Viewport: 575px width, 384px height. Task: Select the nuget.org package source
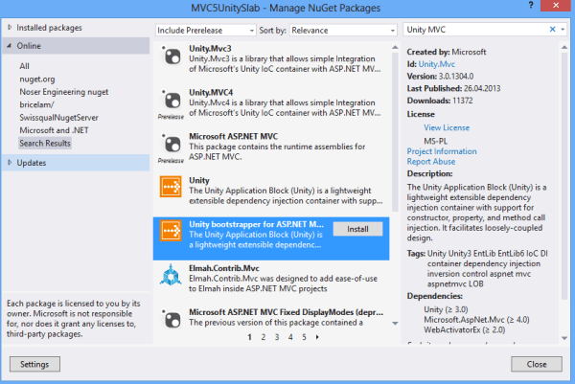(37, 79)
